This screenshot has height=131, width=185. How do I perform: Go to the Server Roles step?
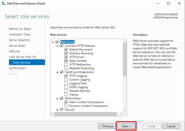point(17,46)
